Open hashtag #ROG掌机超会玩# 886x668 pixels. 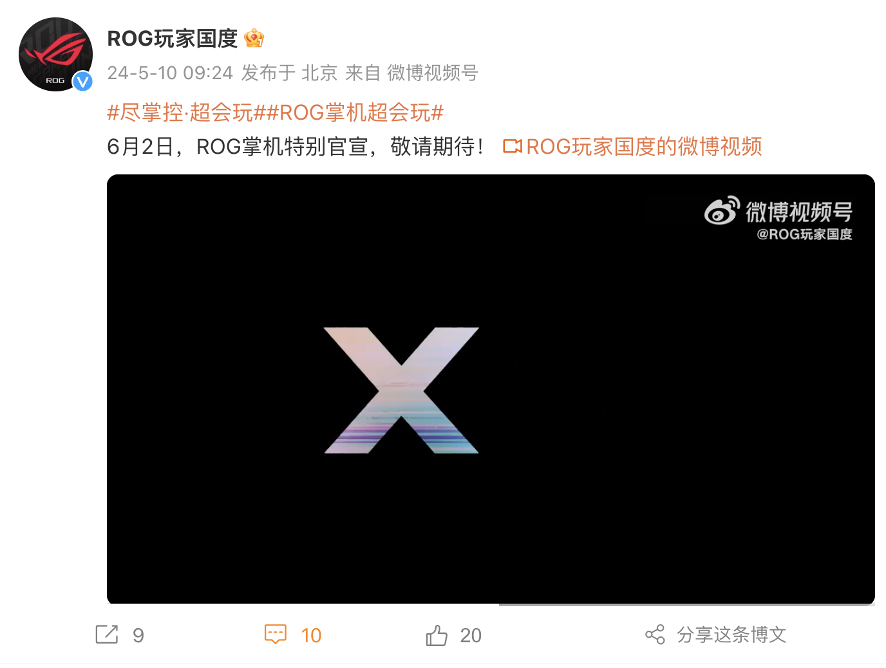pos(355,113)
